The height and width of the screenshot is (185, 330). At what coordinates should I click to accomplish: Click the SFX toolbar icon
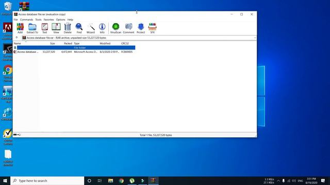coord(153,28)
